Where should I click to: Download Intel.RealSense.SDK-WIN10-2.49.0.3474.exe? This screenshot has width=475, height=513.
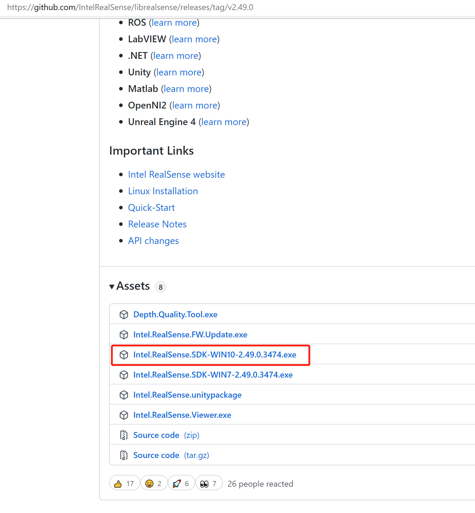[215, 355]
